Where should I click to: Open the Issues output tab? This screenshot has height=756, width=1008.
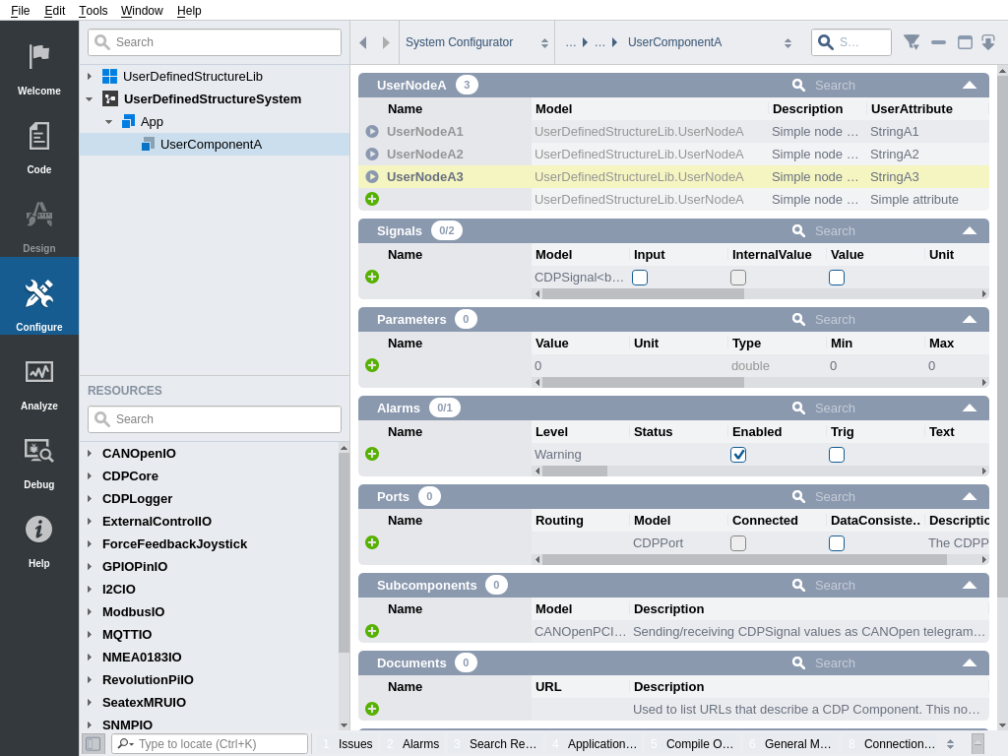click(x=354, y=744)
